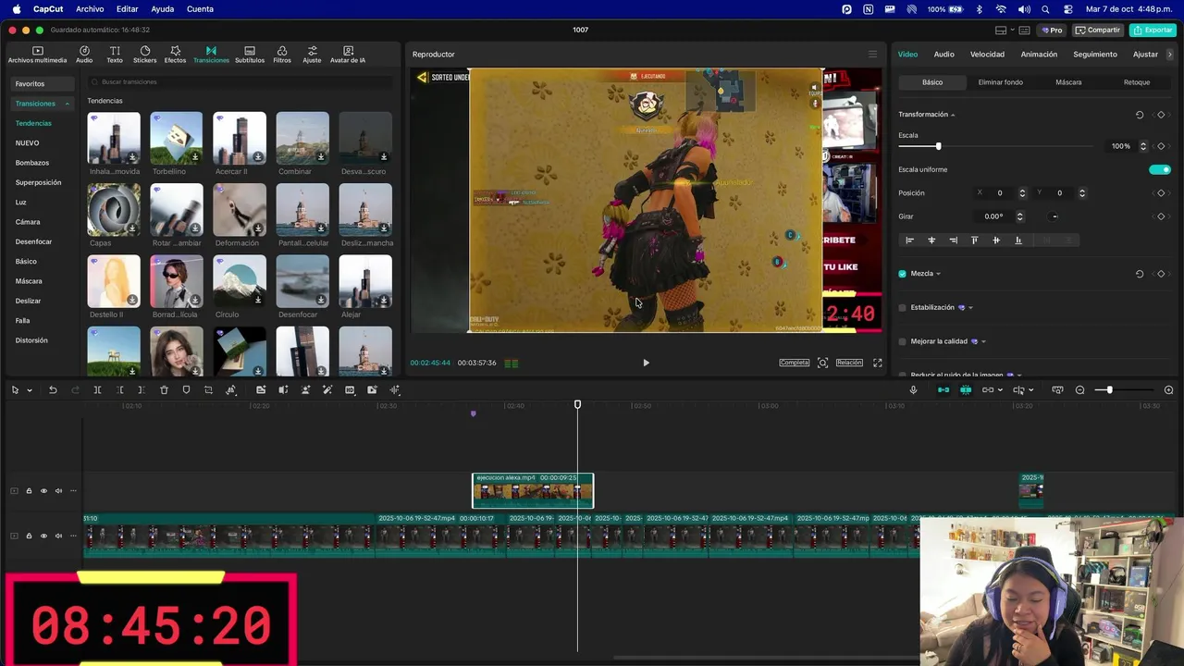This screenshot has width=1184, height=666.
Task: Align clip to left edge icon
Action: click(x=909, y=240)
